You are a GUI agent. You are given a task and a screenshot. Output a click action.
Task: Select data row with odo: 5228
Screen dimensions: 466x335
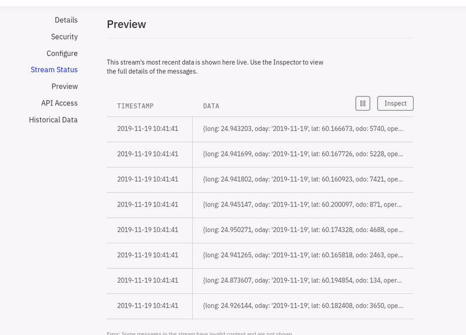260,154
